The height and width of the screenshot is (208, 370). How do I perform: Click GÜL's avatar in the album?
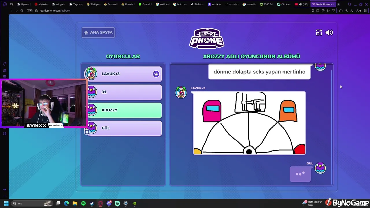[320, 168]
